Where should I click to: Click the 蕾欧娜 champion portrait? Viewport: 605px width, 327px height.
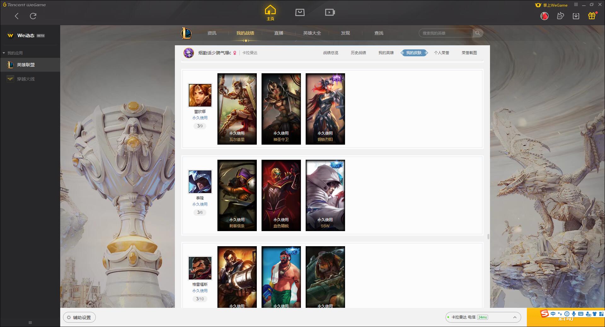tap(200, 95)
